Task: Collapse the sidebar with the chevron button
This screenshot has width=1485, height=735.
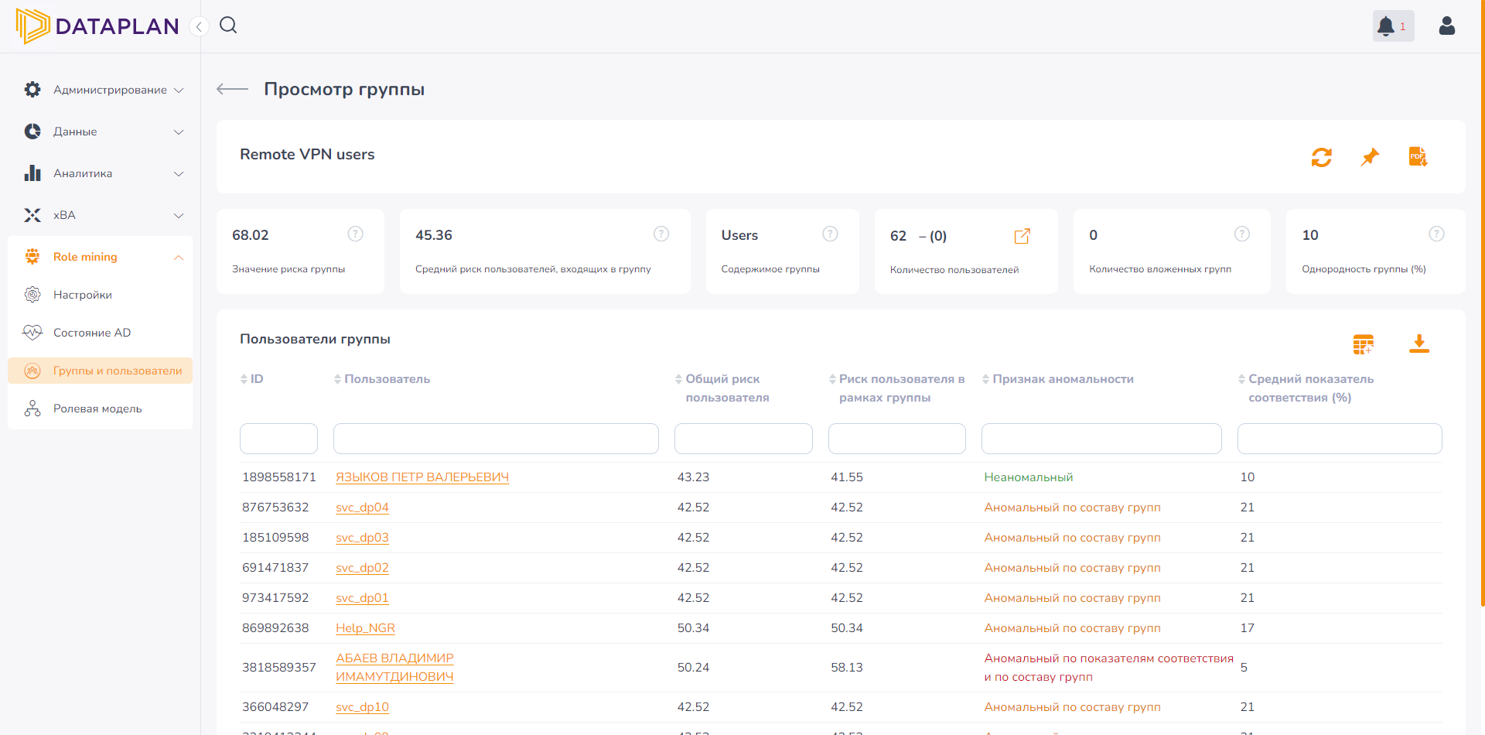Action: click(x=199, y=27)
